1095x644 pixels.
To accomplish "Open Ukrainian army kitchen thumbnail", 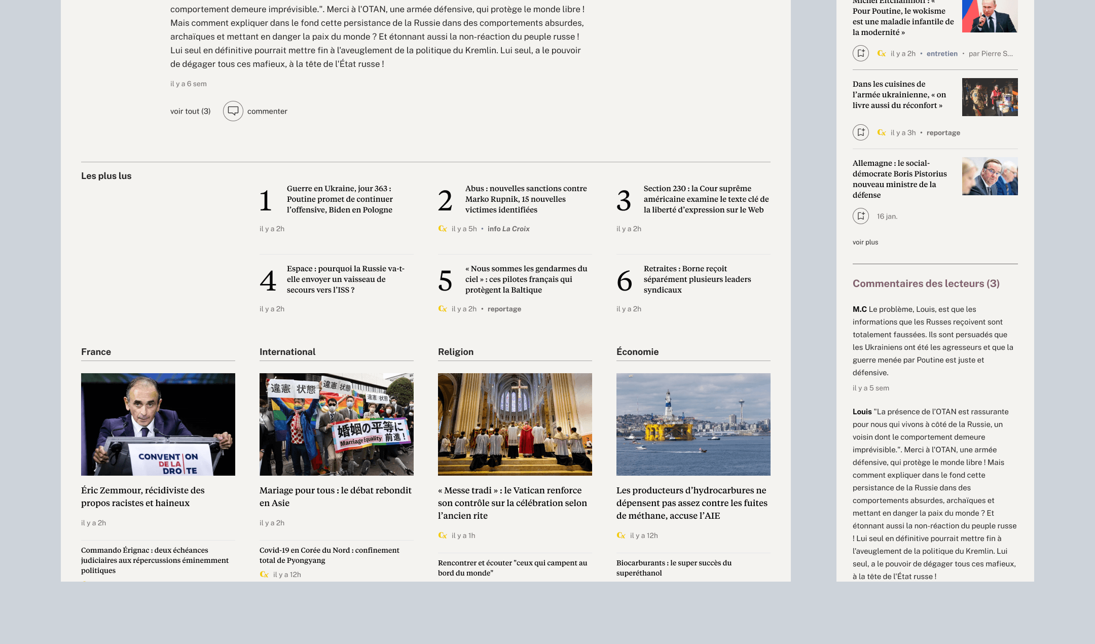I will [x=990, y=97].
